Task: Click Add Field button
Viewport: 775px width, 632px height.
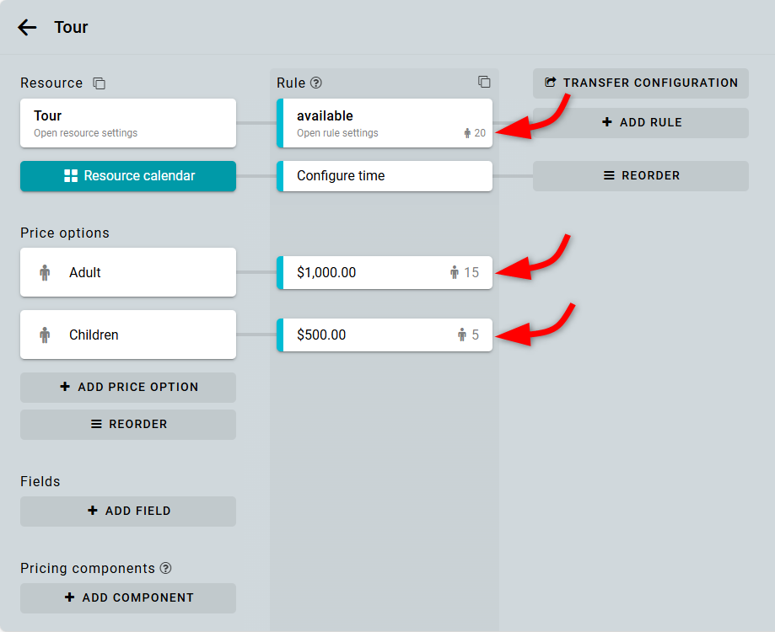Action: pos(128,511)
